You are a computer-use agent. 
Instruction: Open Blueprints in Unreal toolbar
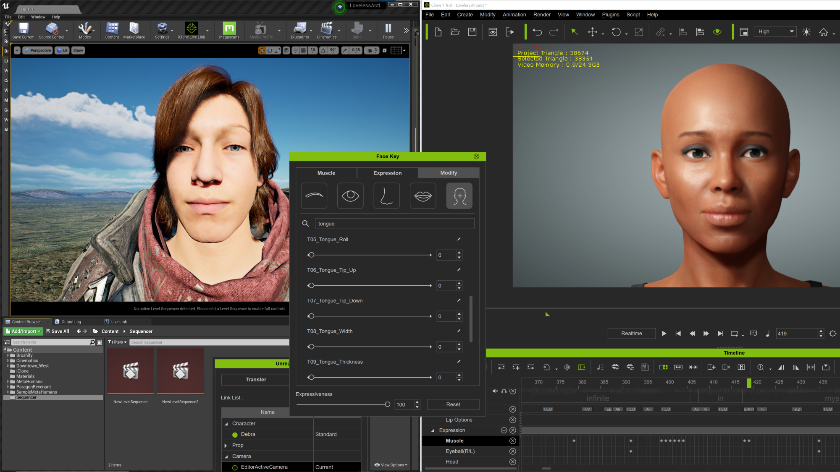[300, 31]
